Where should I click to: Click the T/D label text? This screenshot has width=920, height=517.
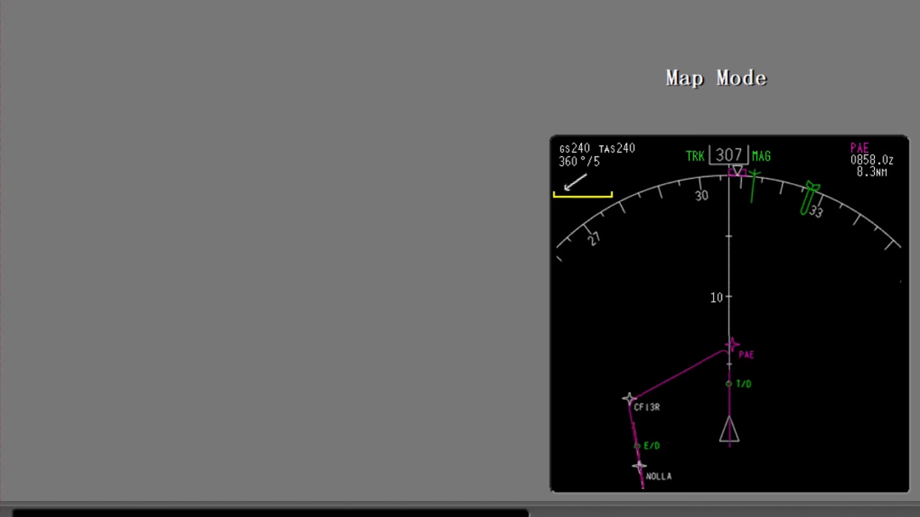(743, 384)
